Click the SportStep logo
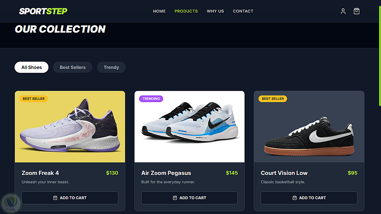This screenshot has width=381, height=214. click(43, 11)
